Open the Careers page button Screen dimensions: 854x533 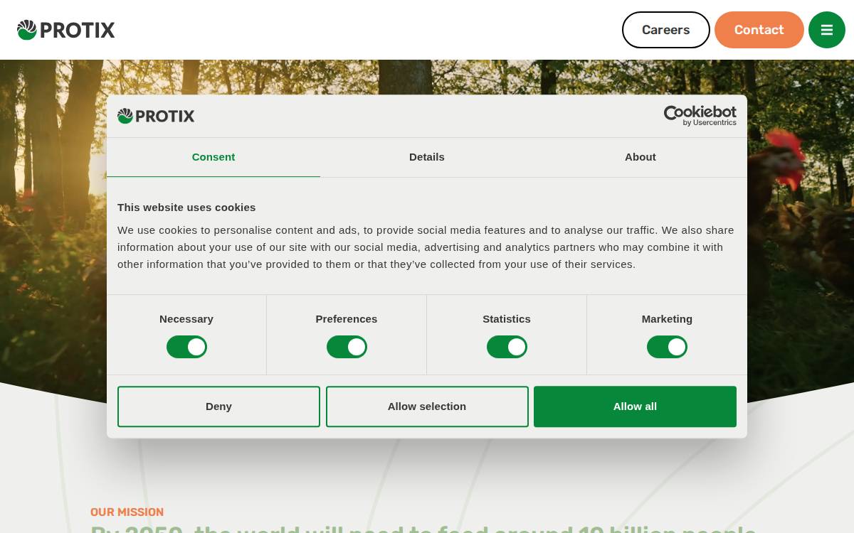click(666, 30)
